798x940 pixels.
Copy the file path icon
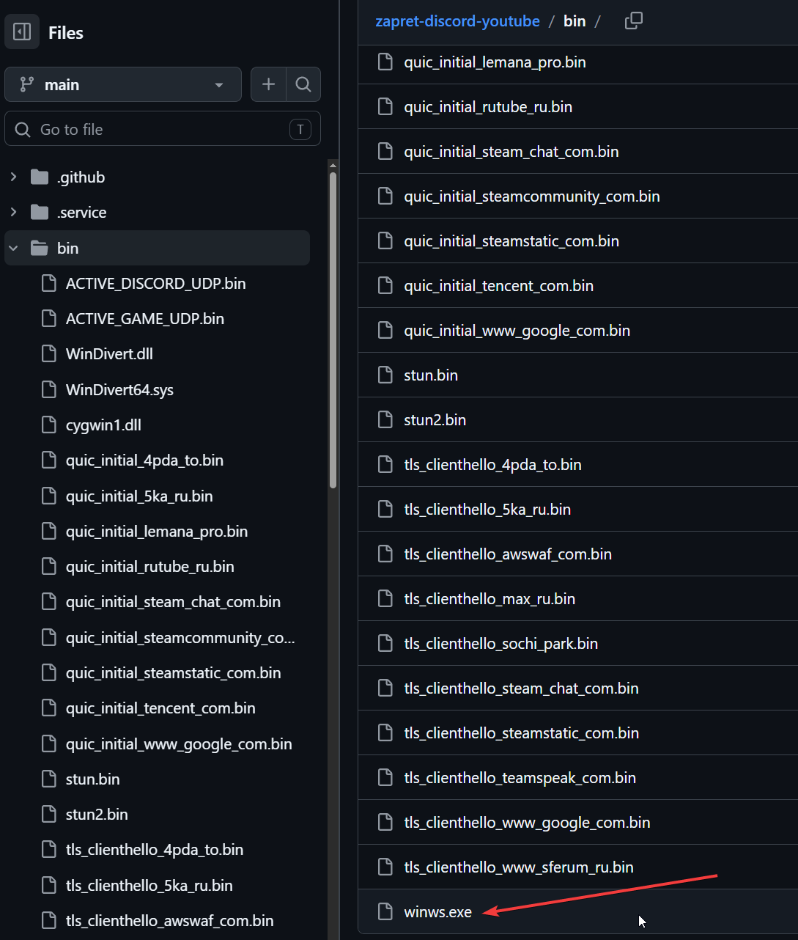pos(633,21)
